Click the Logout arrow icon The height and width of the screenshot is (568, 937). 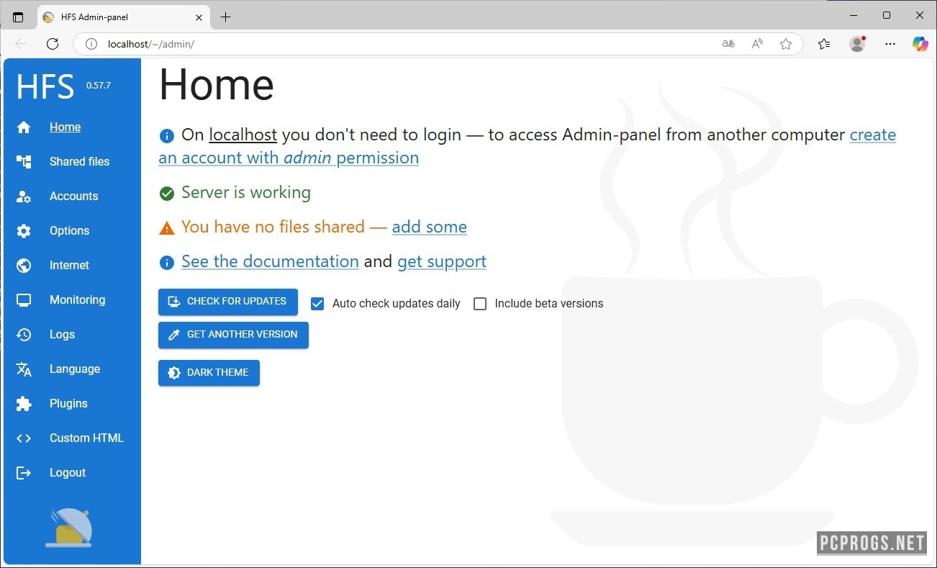(x=24, y=473)
